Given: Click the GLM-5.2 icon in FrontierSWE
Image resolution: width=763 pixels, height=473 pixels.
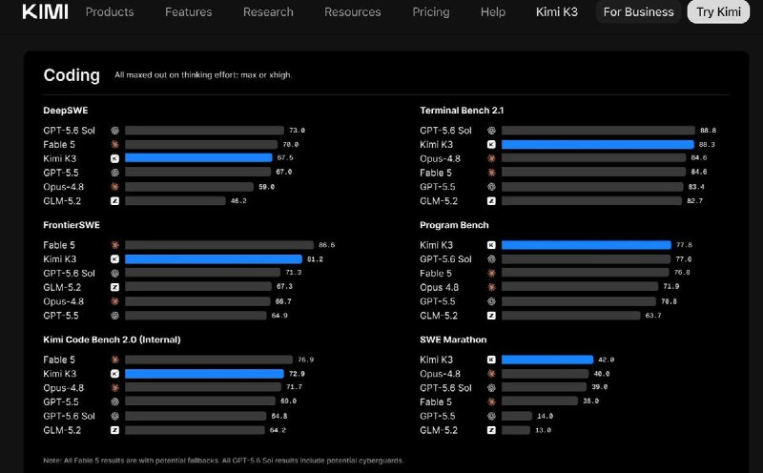Looking at the screenshot, I should pos(114,288).
